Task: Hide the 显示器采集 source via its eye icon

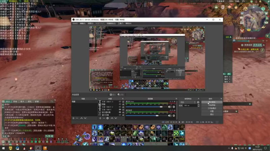Action: [120, 112]
